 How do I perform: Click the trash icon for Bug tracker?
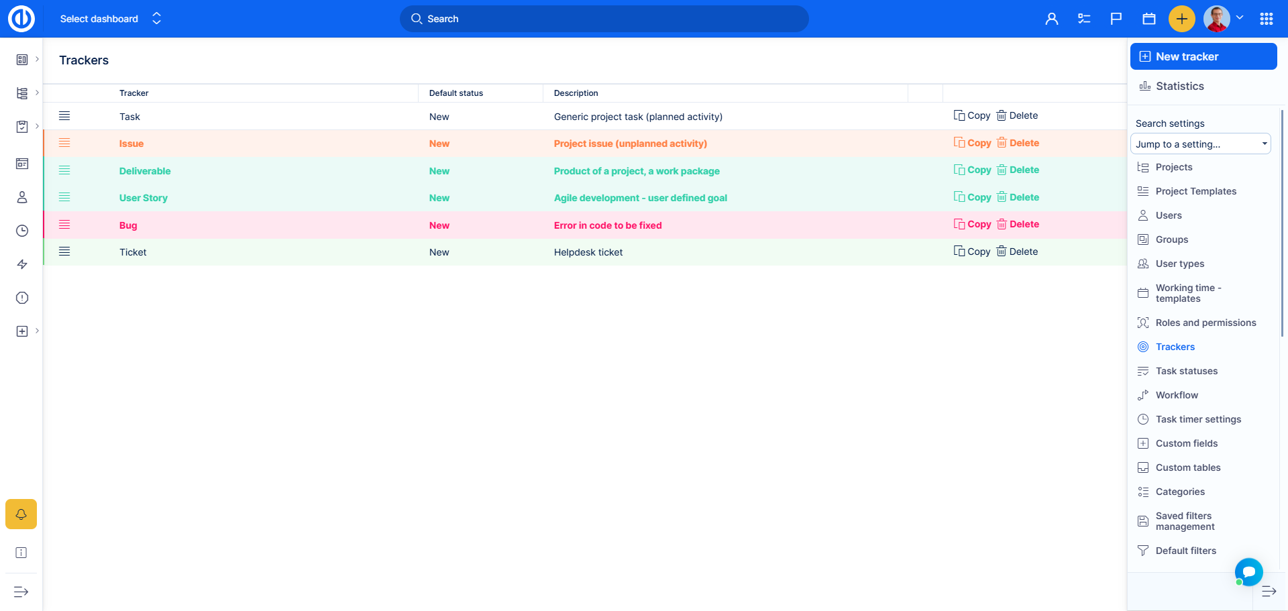1002,224
